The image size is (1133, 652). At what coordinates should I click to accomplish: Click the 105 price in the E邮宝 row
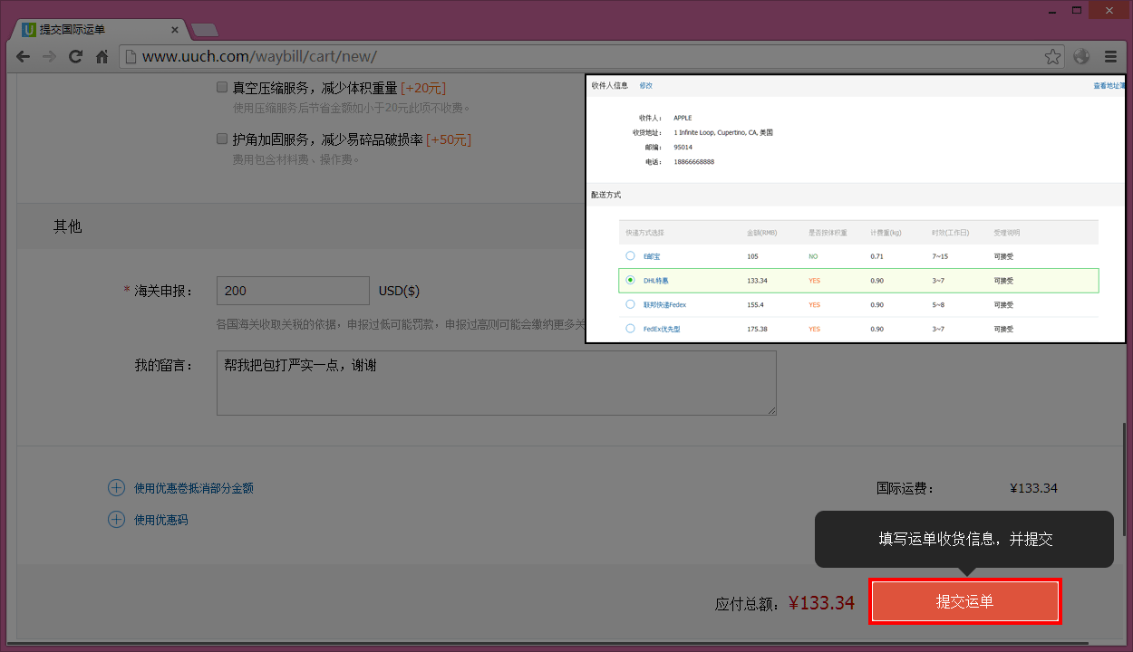[x=752, y=256]
